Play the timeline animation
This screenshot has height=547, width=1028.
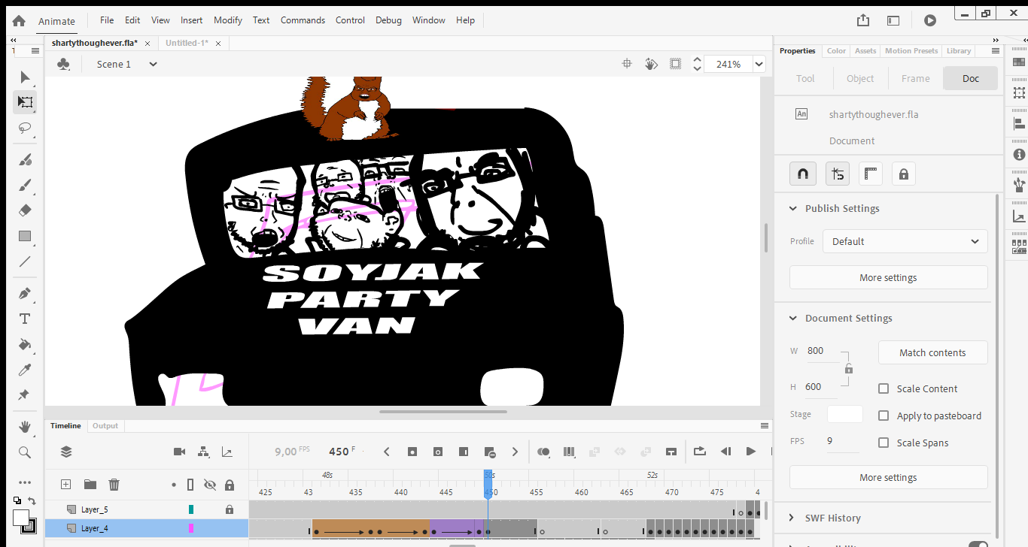(750, 452)
